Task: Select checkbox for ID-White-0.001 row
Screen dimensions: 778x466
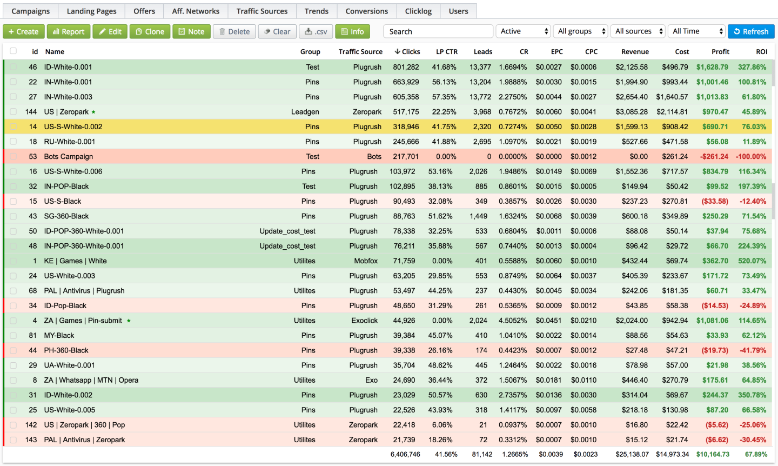Action: coord(13,67)
